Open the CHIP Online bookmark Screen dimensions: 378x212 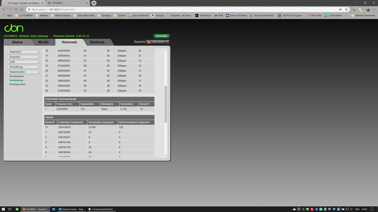[313, 15]
